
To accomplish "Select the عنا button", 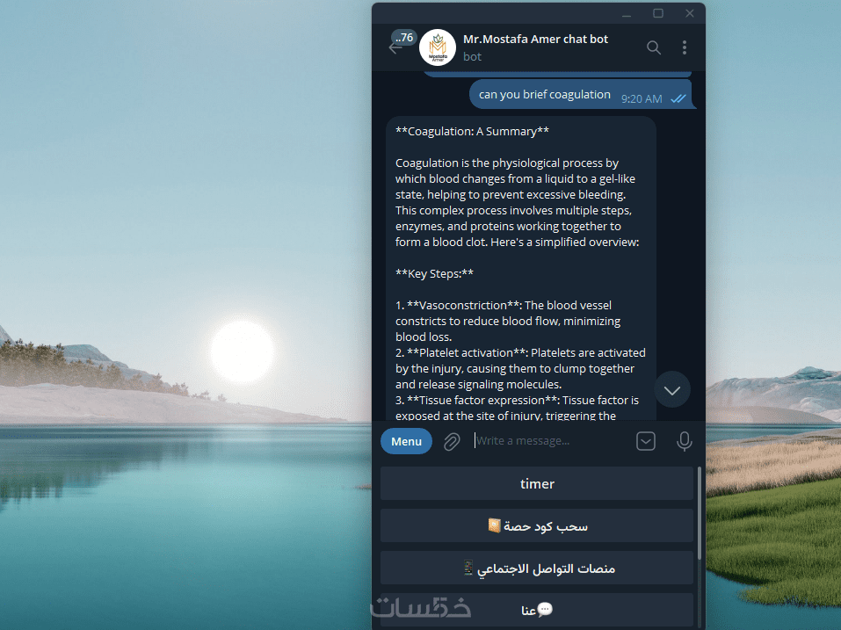I will (537, 610).
